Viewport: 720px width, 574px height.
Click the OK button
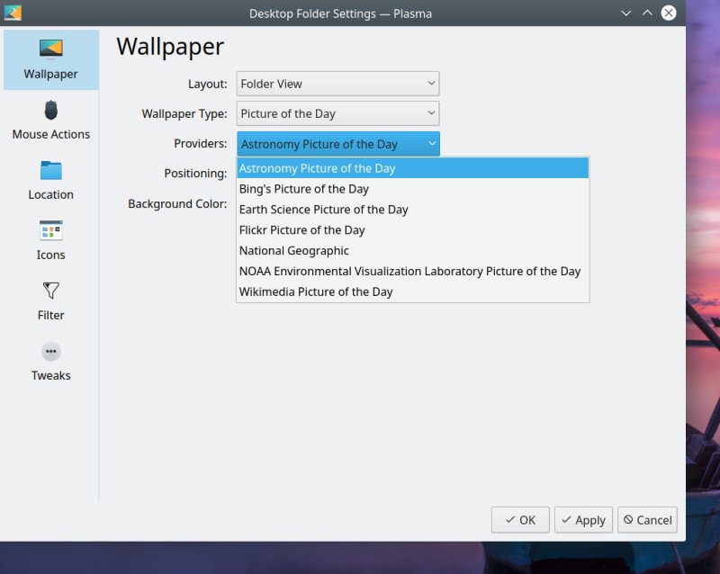[x=520, y=519]
